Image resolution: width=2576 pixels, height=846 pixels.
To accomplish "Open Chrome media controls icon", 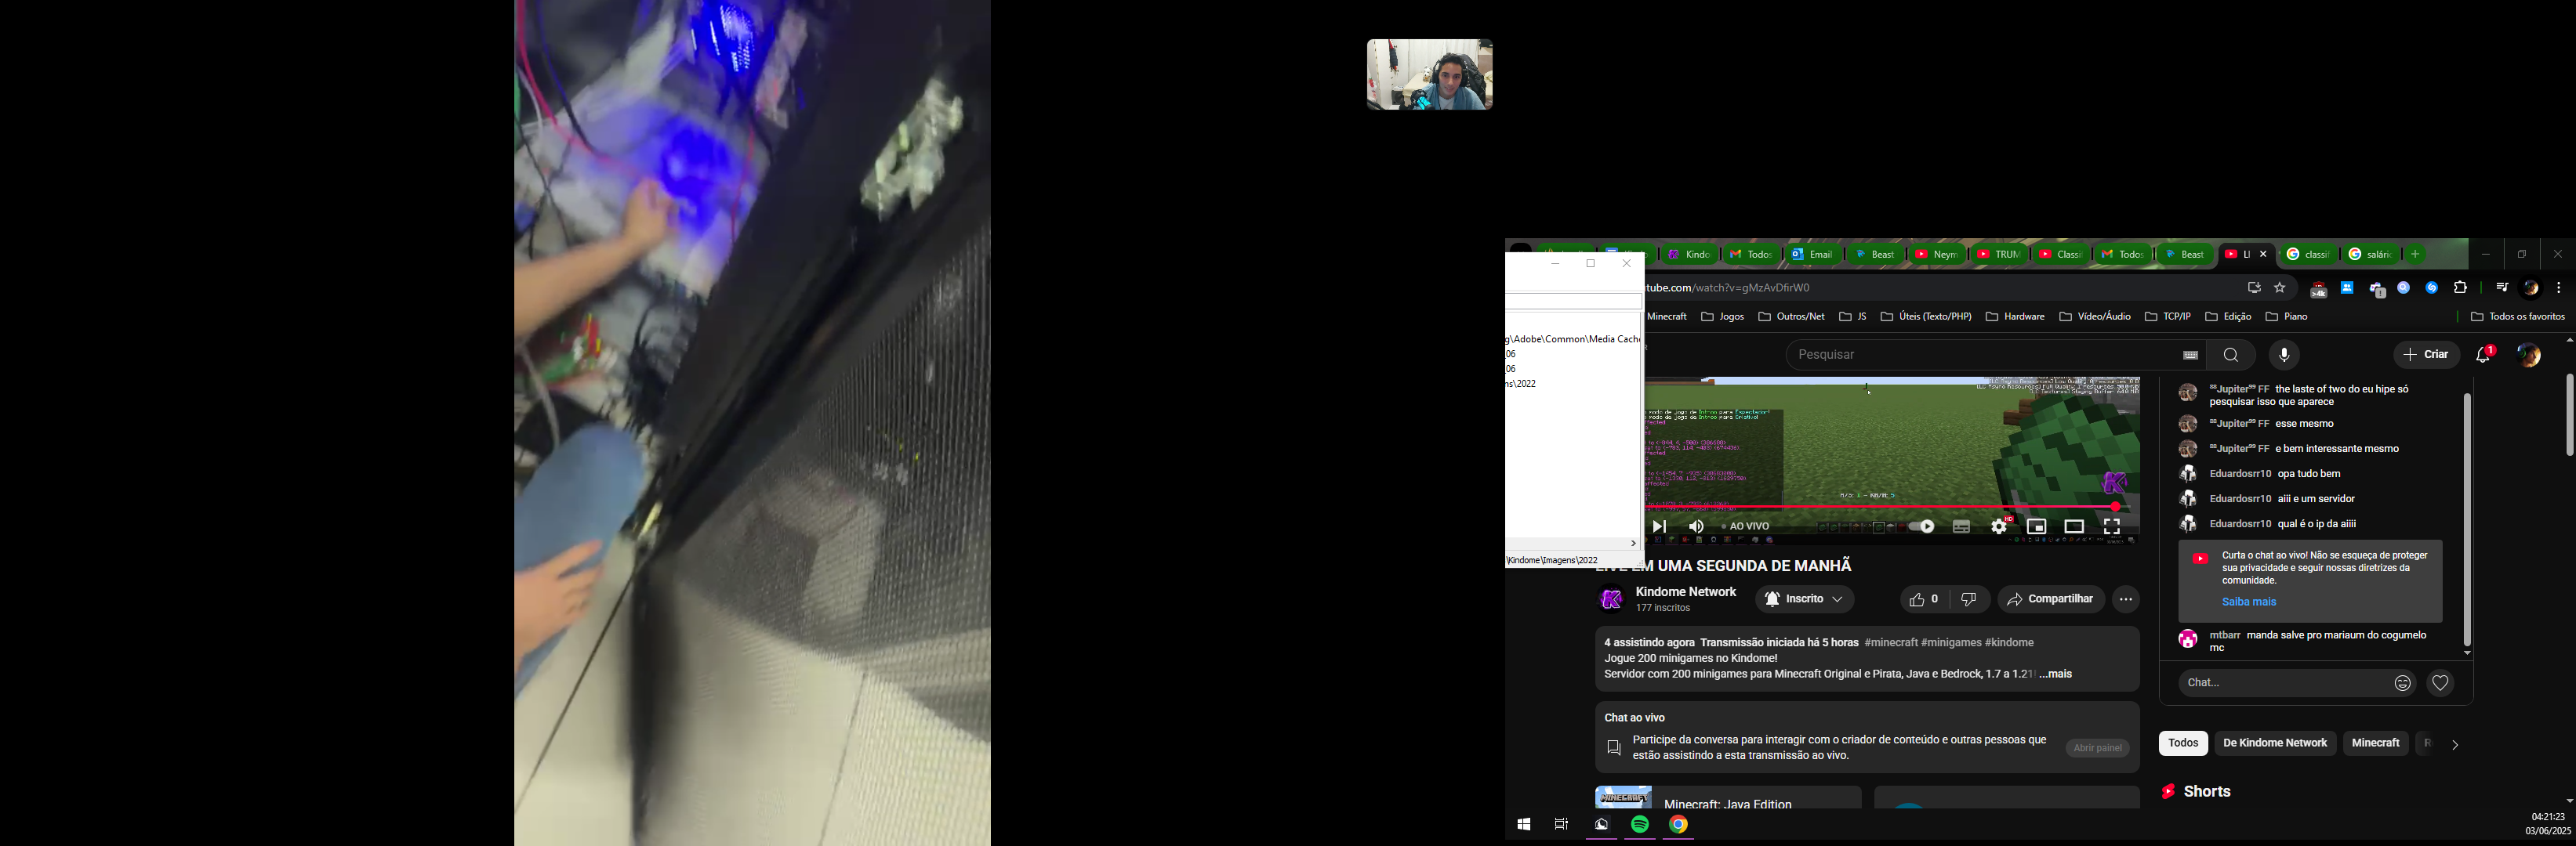I will tap(2502, 287).
